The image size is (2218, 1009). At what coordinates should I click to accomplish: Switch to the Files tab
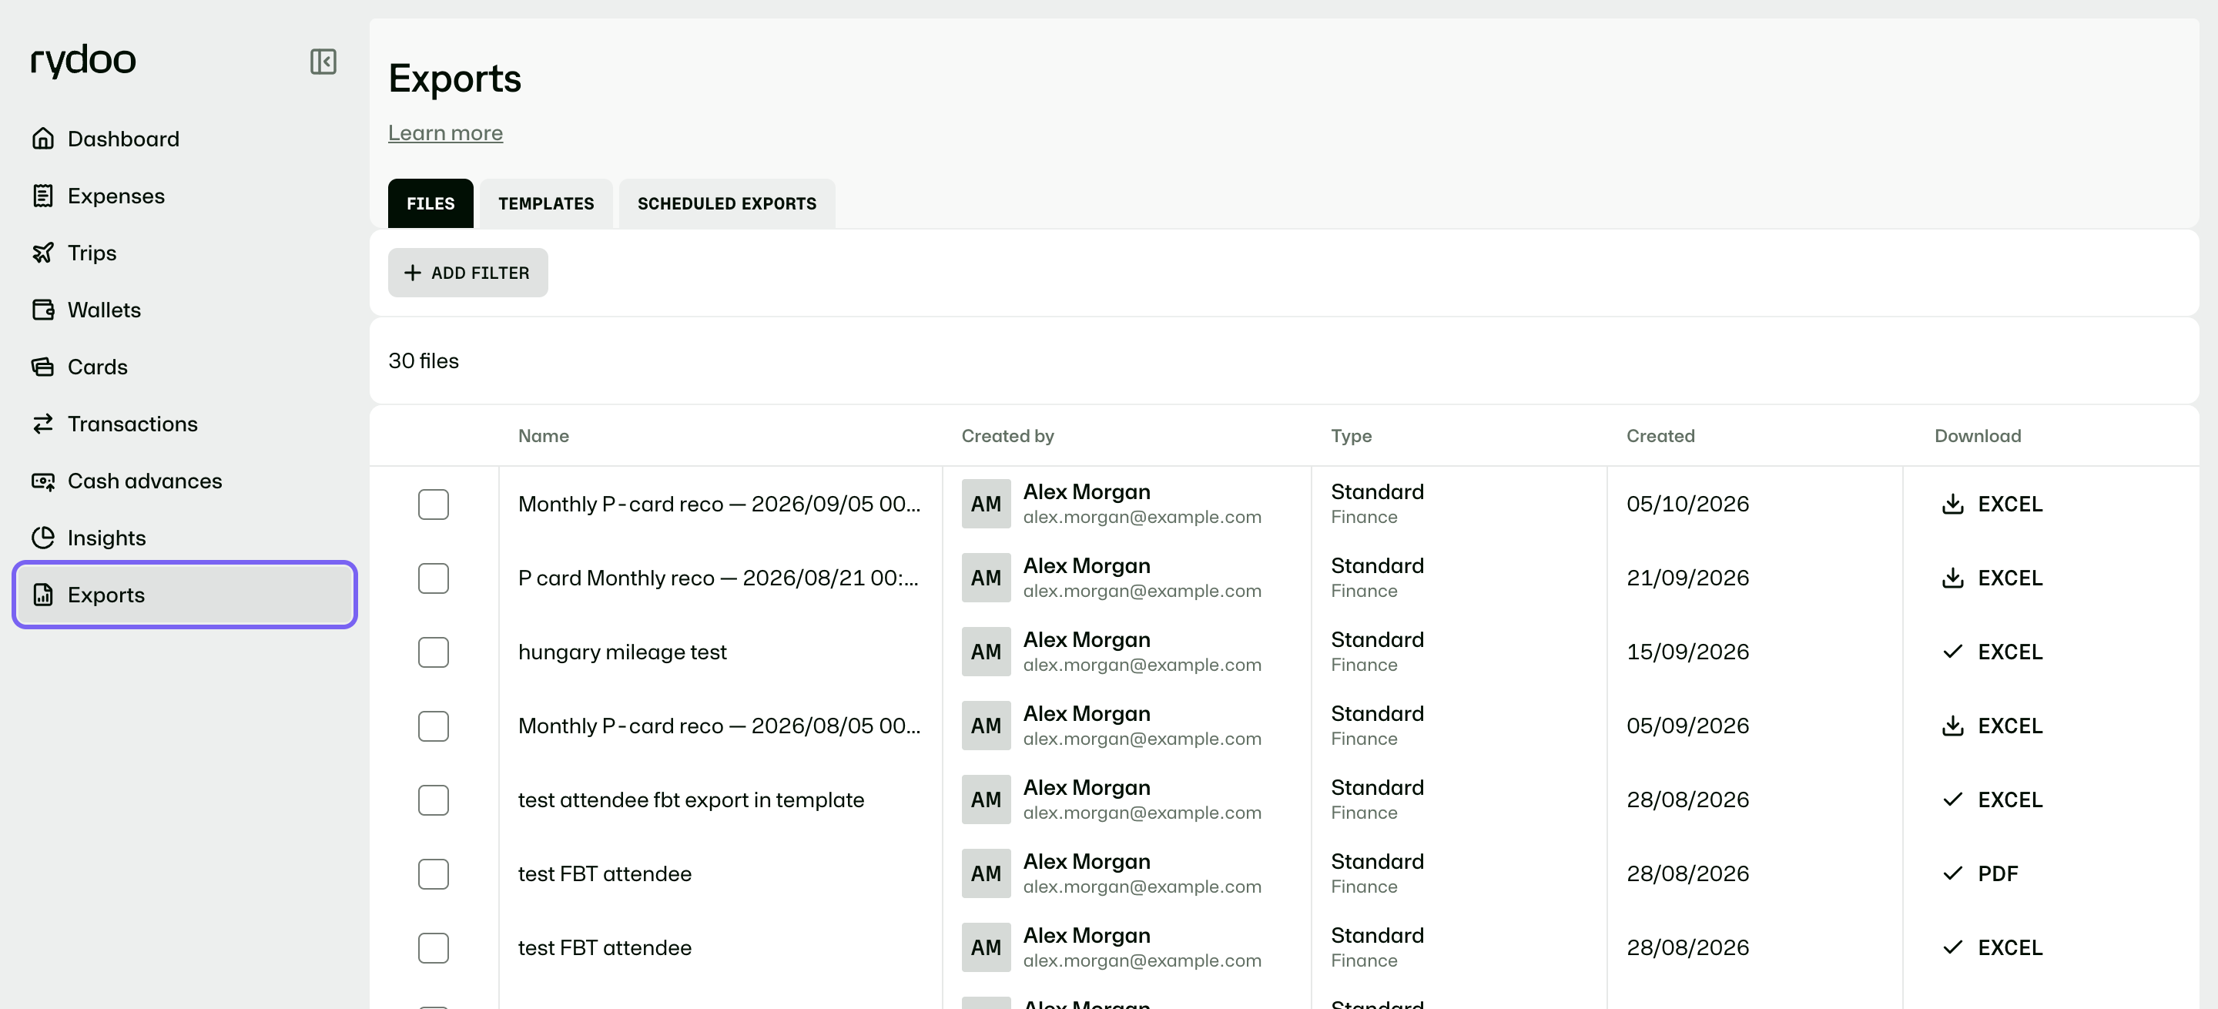[431, 203]
